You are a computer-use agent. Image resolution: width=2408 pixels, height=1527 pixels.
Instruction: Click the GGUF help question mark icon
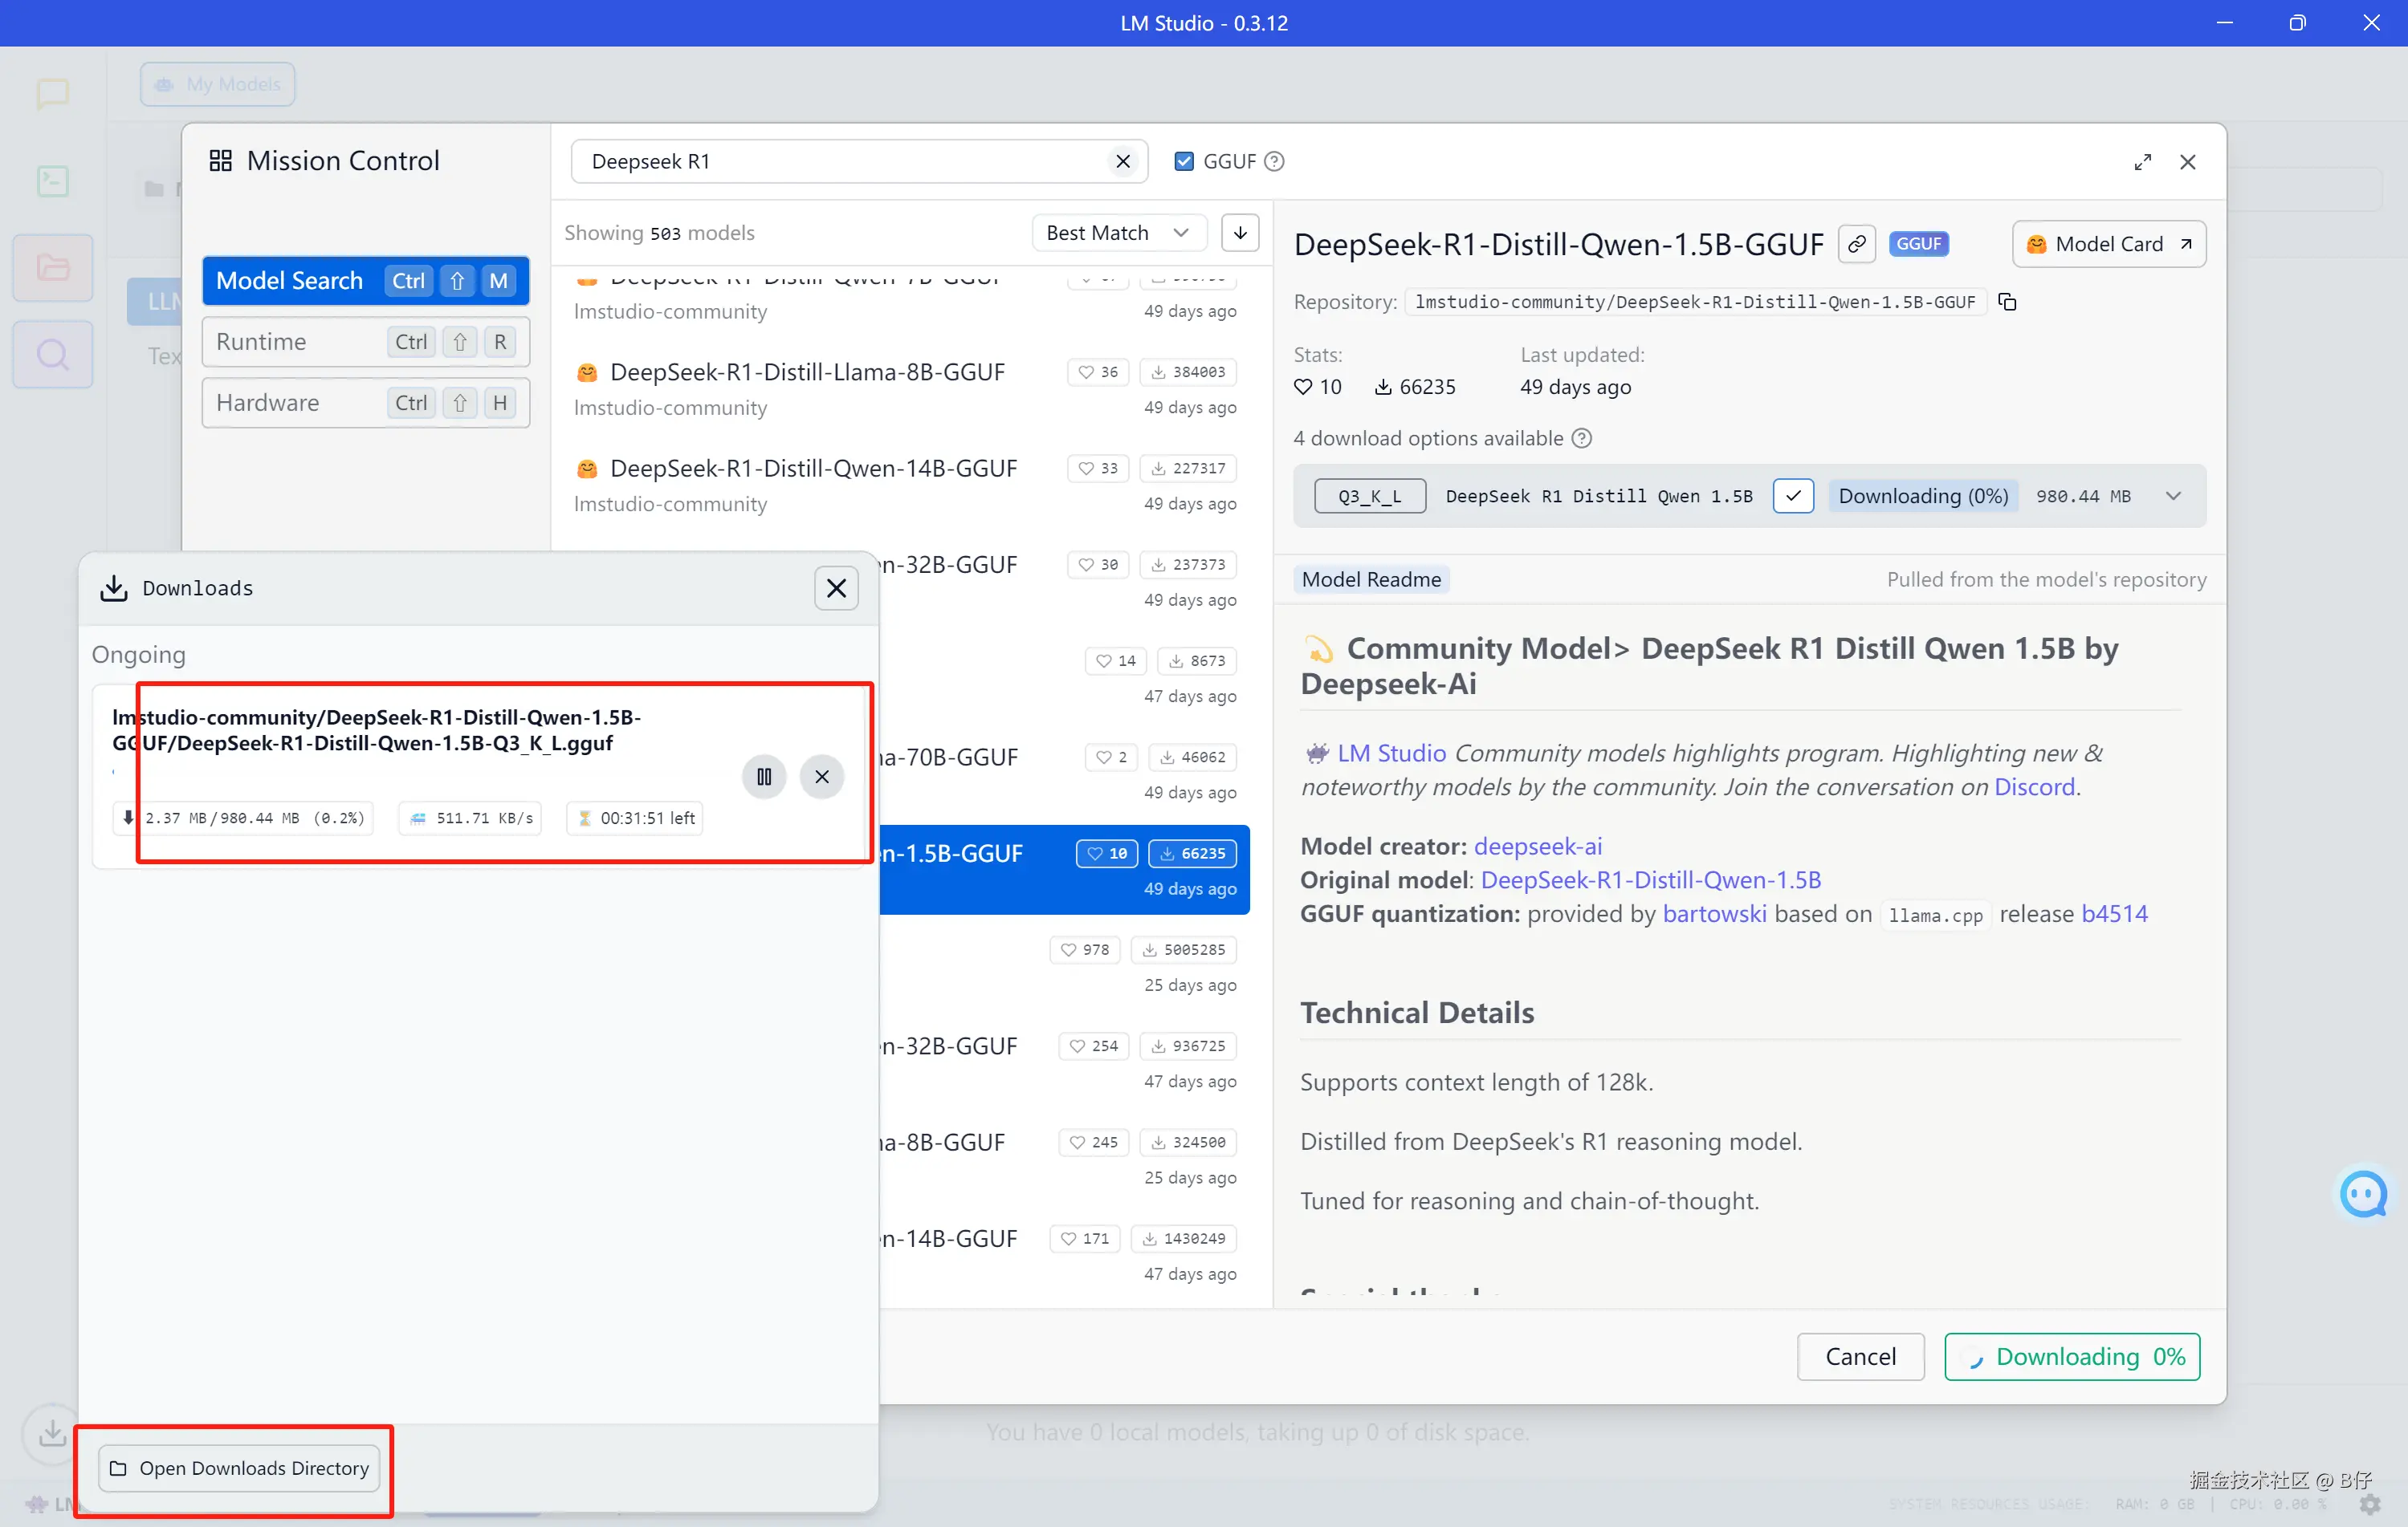(x=1274, y=161)
